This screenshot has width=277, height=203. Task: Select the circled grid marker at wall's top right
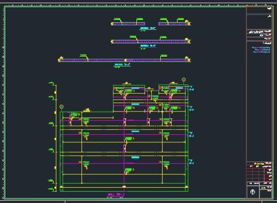click(184, 80)
